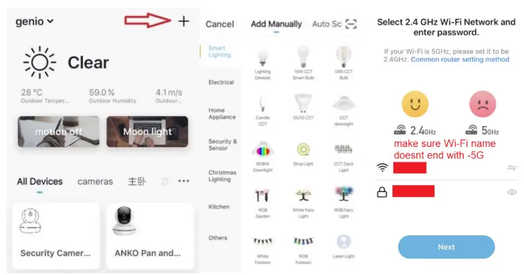Switch to the cameras tab
This screenshot has height=275, width=524.
click(x=95, y=181)
